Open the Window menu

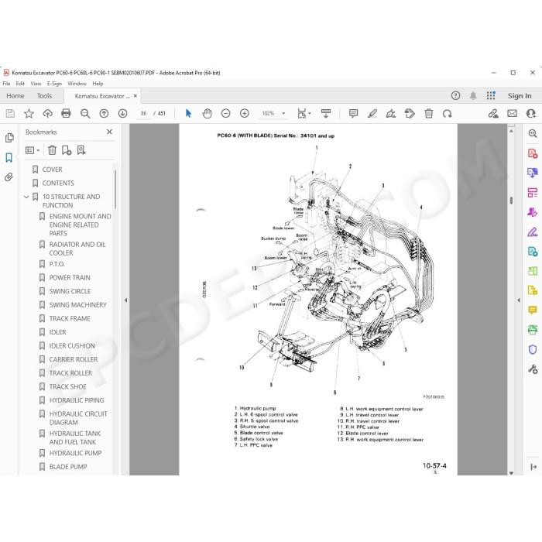tap(77, 84)
